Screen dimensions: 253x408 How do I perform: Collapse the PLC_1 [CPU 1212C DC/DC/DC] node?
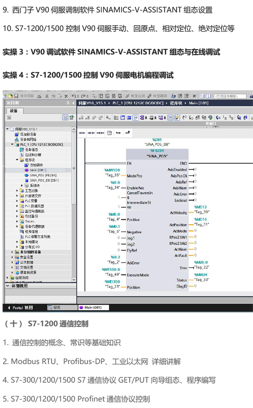coord(12,144)
